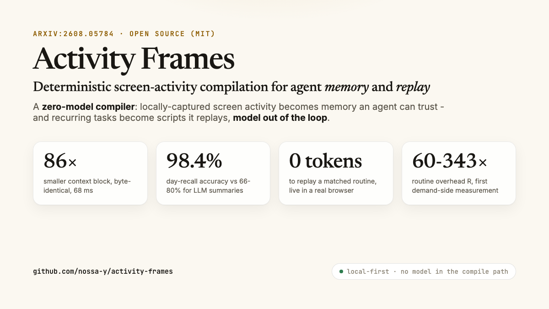Click the bold zero-model compiler phrase
Image resolution: width=549 pixels, height=309 pixels.
pyautogui.click(x=88, y=107)
